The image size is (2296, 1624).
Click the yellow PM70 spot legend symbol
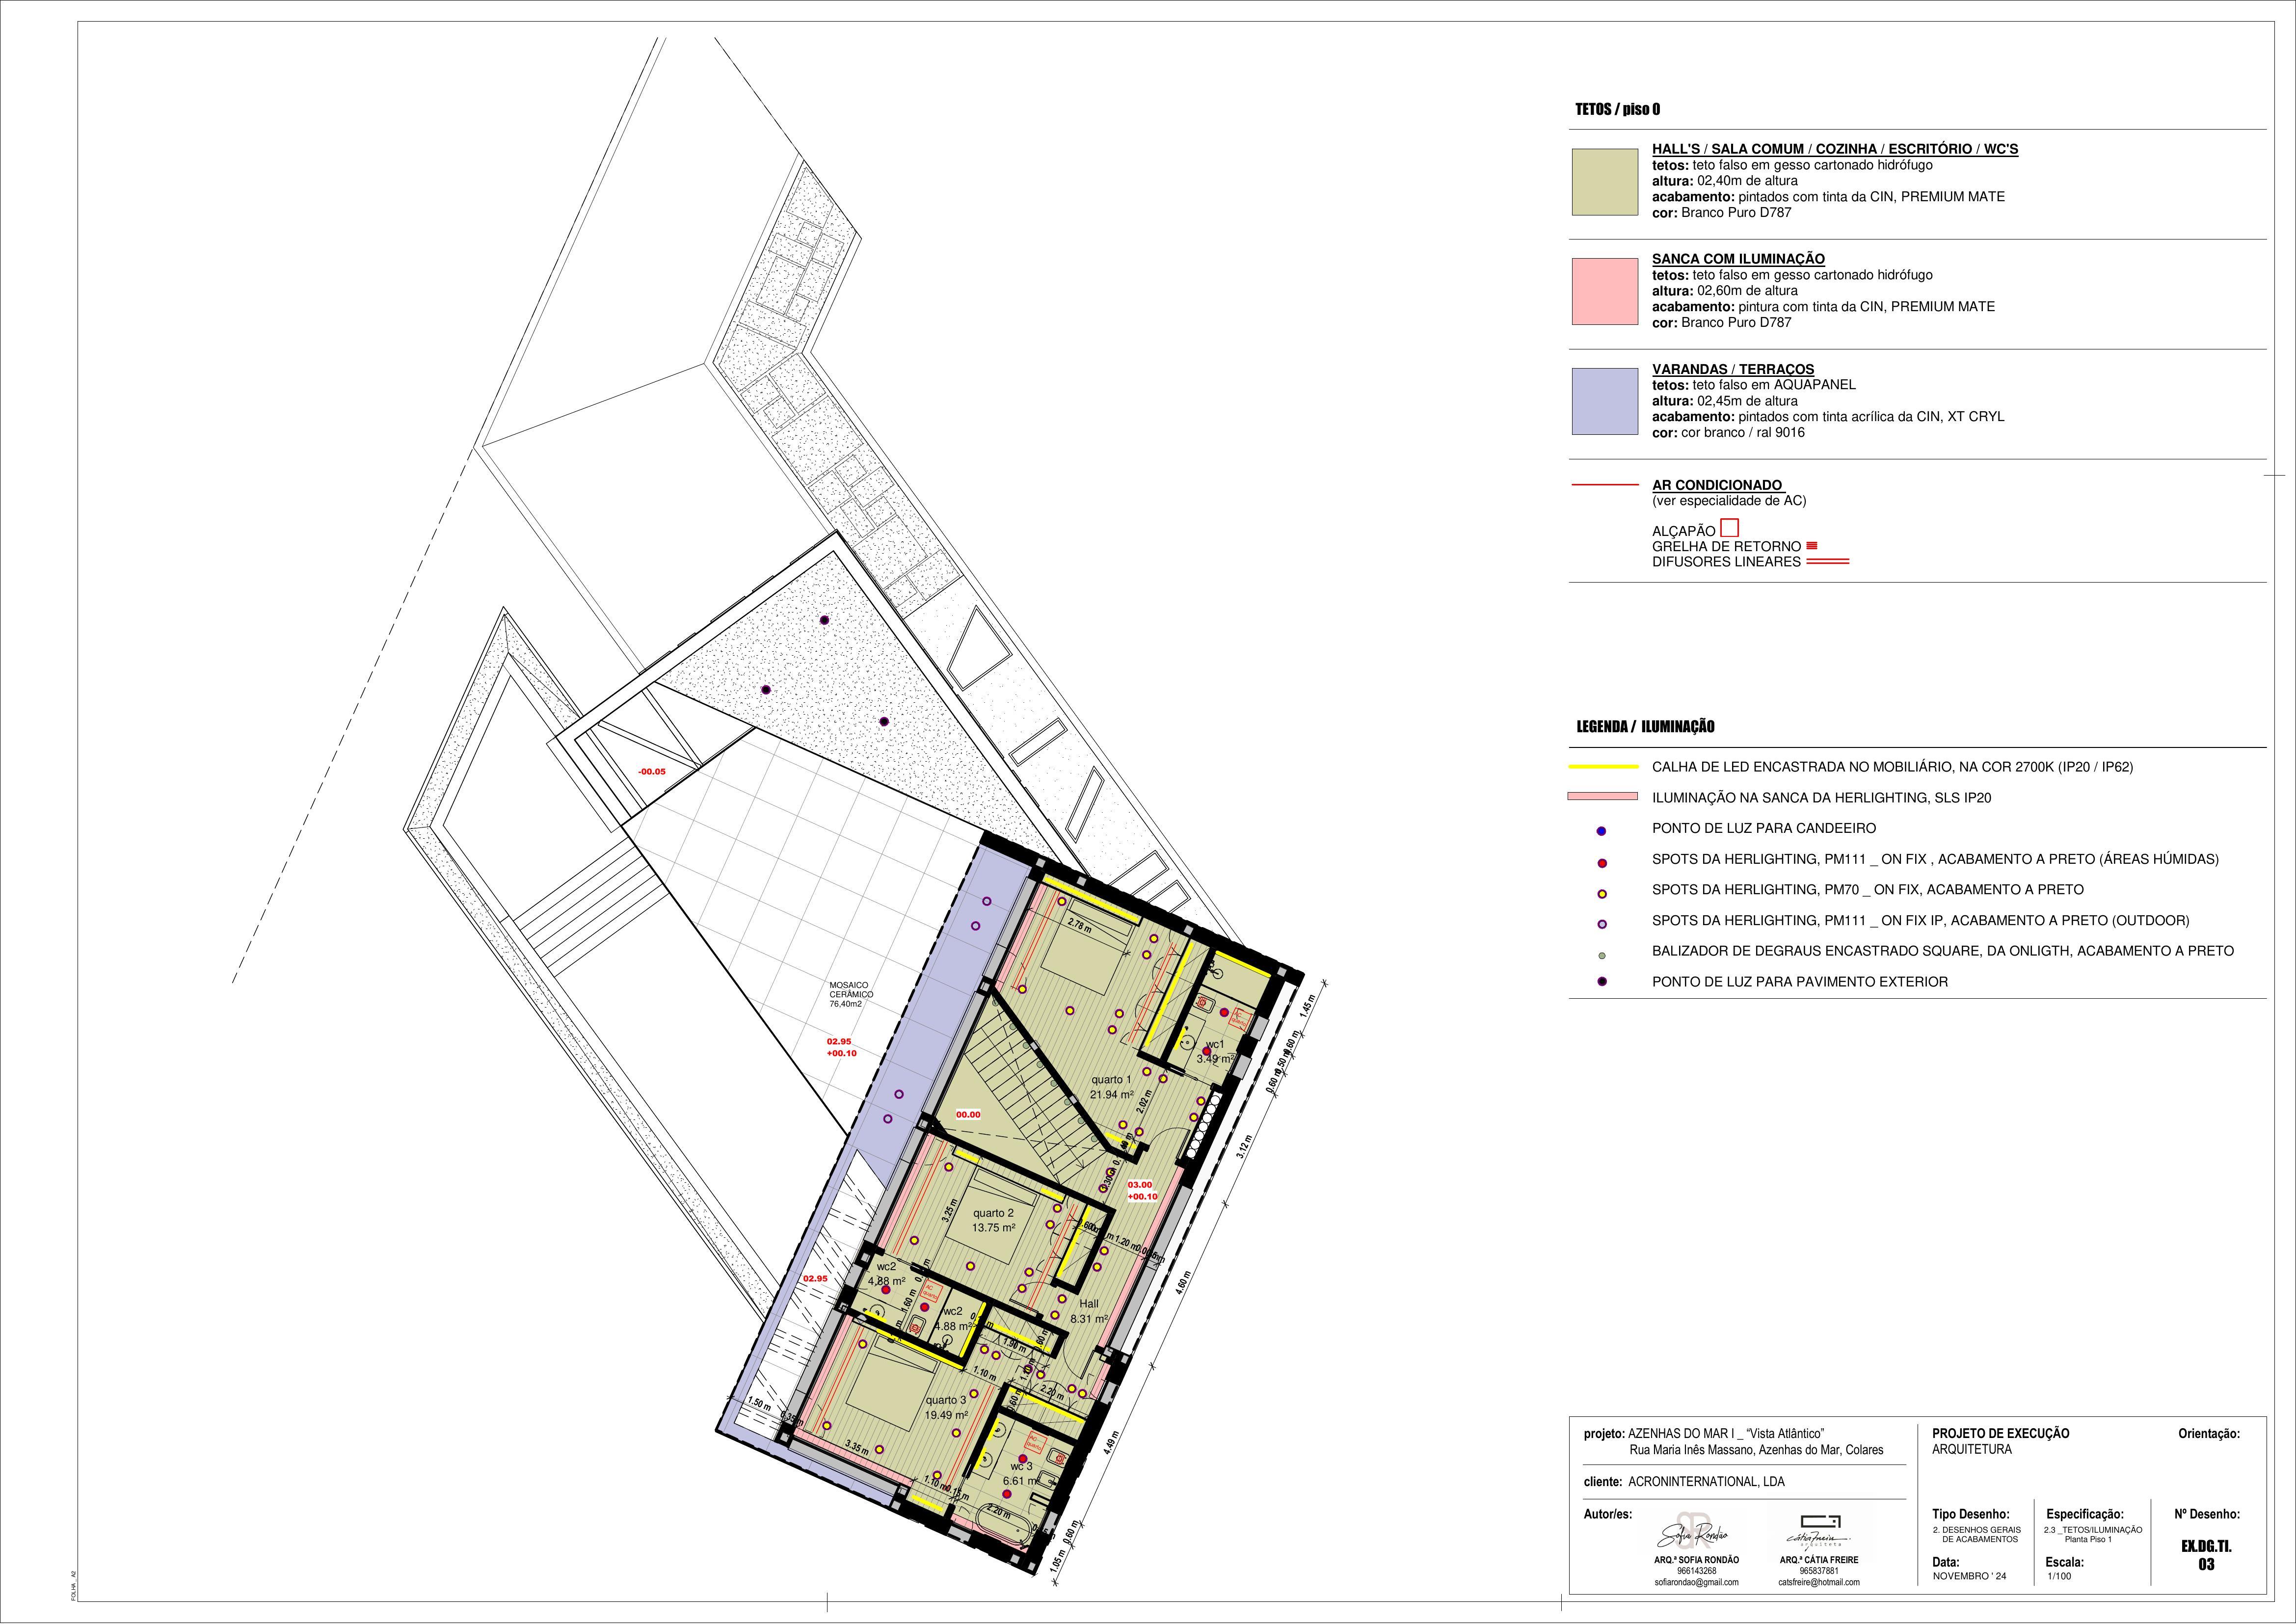[x=1602, y=893]
